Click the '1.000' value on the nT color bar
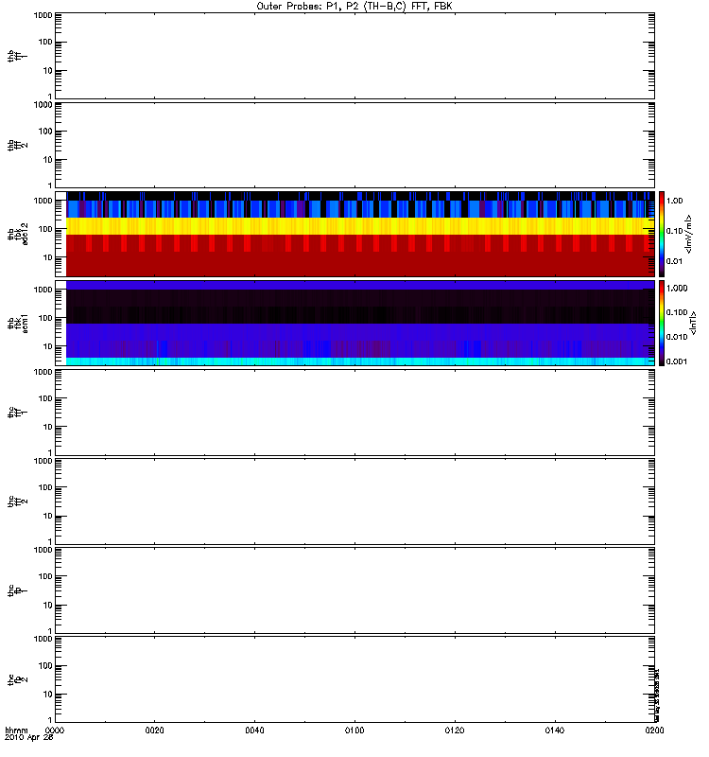Screen dimensions: 709x757 pos(677,289)
